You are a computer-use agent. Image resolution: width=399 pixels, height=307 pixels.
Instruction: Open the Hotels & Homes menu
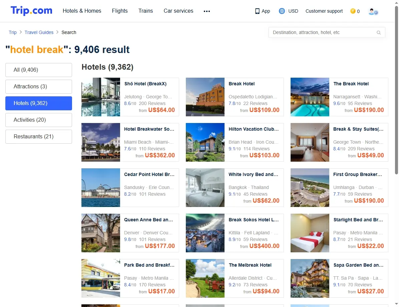click(82, 11)
